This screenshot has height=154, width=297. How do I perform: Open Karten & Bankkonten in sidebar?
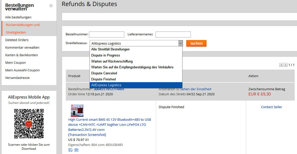click(x=21, y=55)
